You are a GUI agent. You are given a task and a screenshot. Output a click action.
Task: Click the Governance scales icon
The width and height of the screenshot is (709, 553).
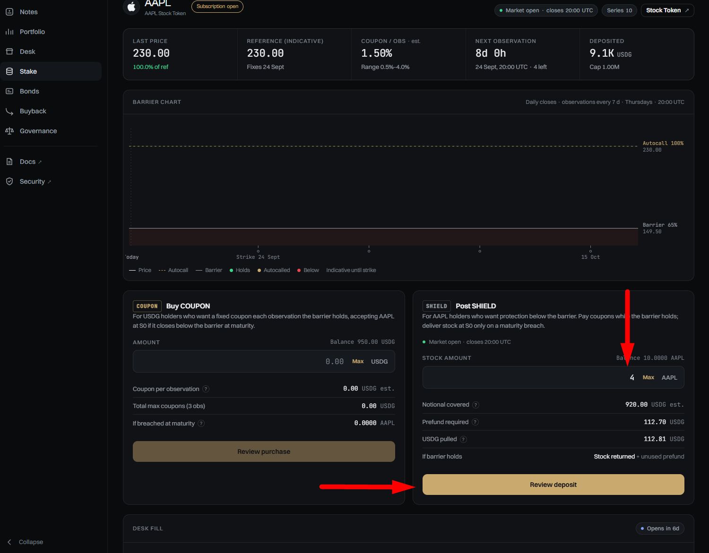click(x=9, y=131)
